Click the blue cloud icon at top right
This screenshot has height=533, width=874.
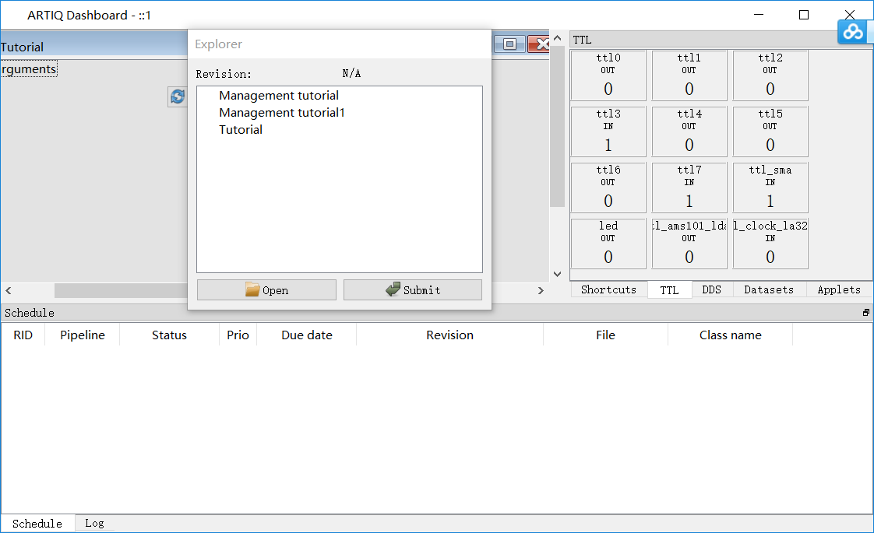pos(853,31)
